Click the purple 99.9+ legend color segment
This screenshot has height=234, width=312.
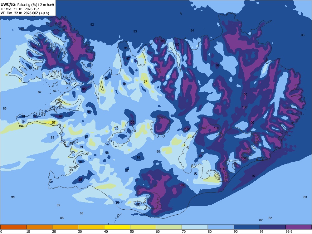[x=299, y=227]
